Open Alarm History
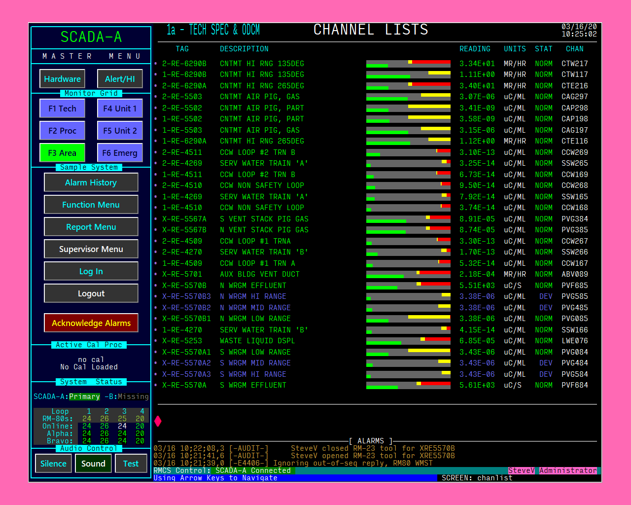The image size is (631, 505). [x=91, y=182]
